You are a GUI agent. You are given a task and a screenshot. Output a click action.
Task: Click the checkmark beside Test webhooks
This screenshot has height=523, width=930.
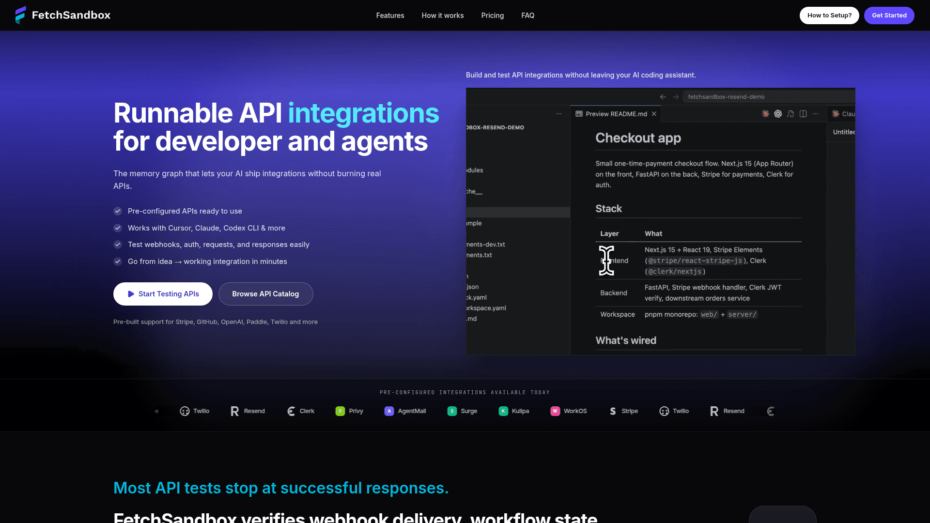click(118, 245)
